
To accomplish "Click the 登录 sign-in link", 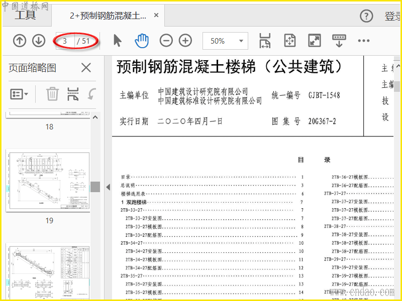I will tap(392, 16).
